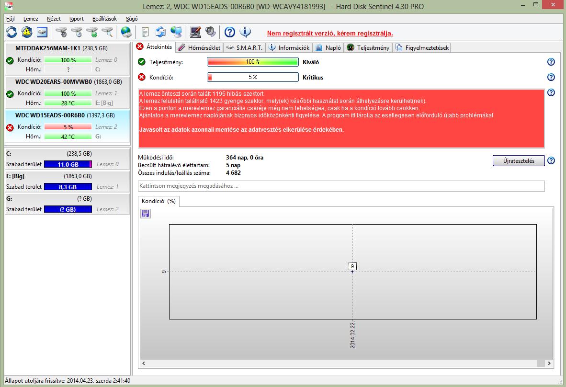566x387 pixels.
Task: Select the MTFDDAK256MAM-1K1 disk entry
Action: pyautogui.click(x=67, y=59)
